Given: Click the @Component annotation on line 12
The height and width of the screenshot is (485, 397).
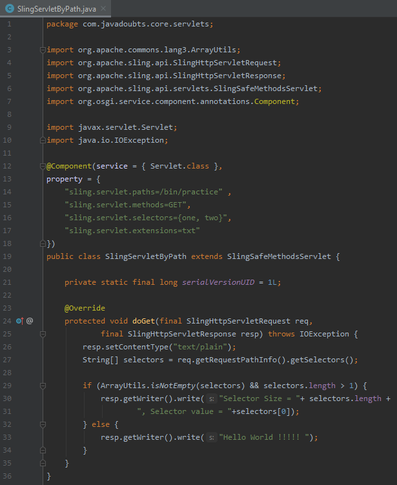Looking at the screenshot, I should 69,167.
